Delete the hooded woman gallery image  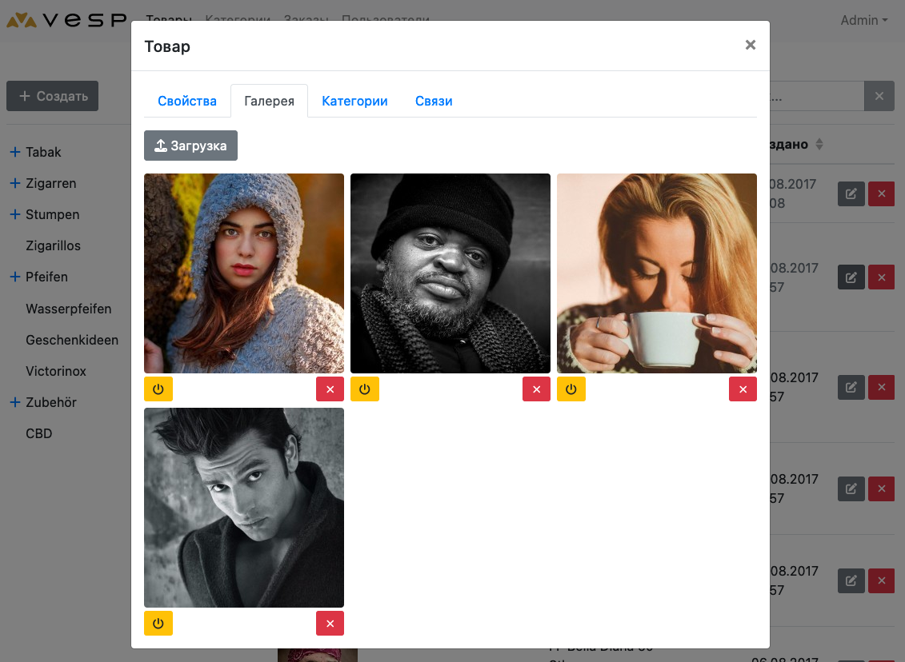[330, 389]
